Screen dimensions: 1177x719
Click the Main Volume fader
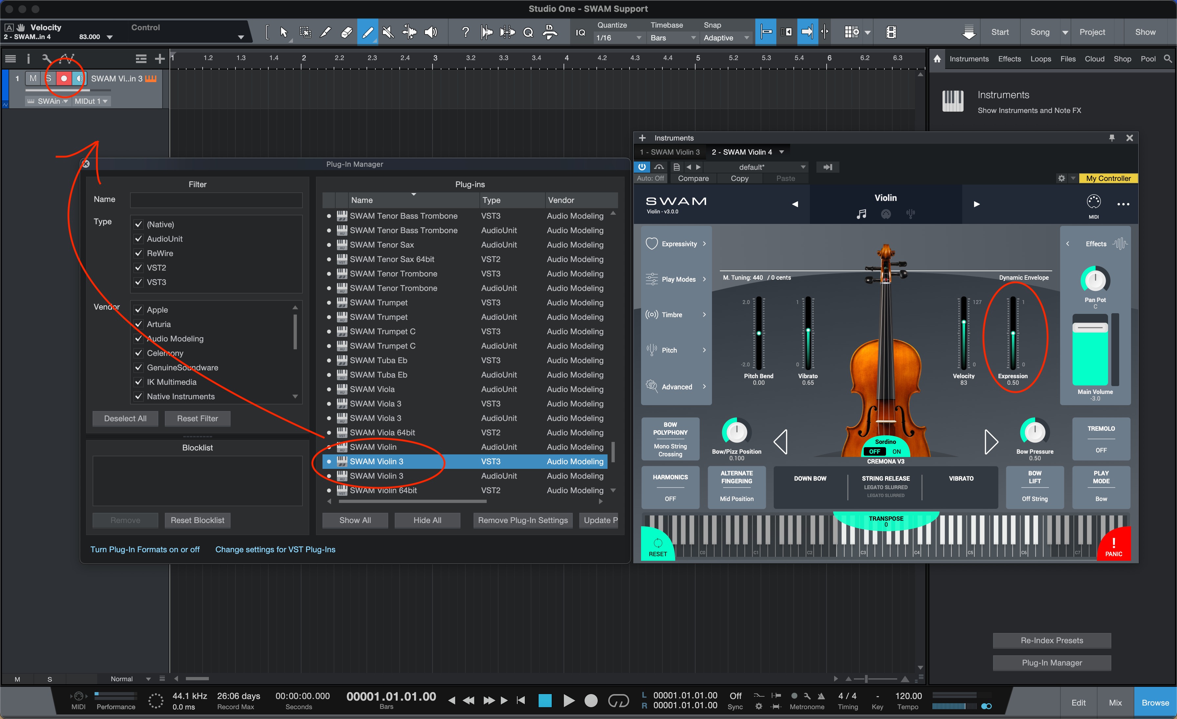tap(1090, 328)
